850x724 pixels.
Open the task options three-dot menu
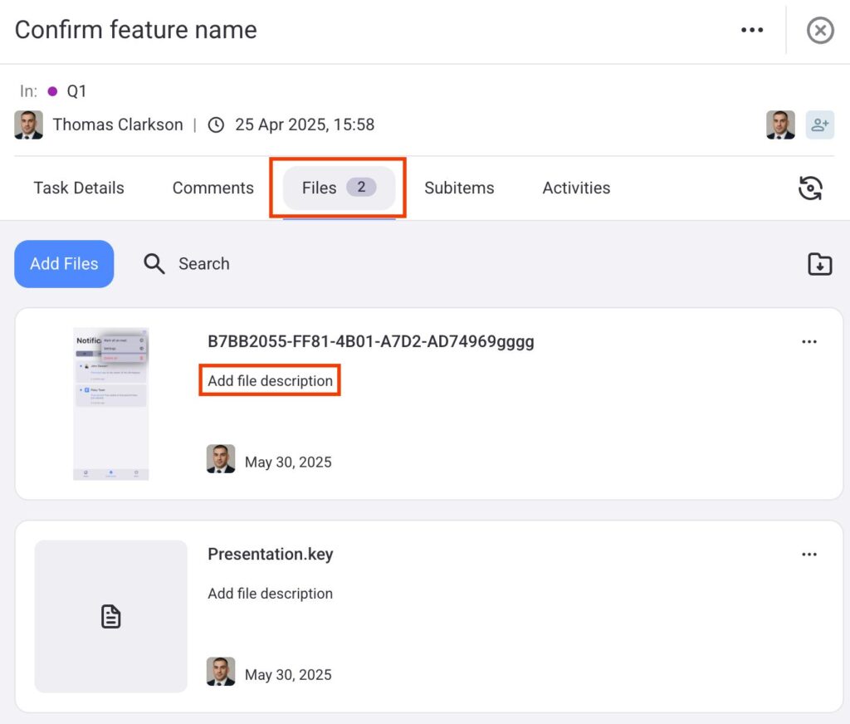point(751,31)
